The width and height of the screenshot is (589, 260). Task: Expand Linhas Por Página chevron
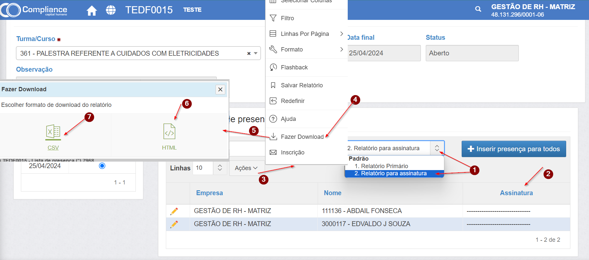click(x=342, y=34)
